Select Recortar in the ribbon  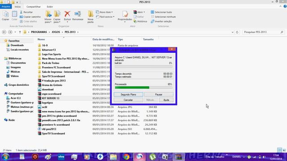click(x=26, y=12)
